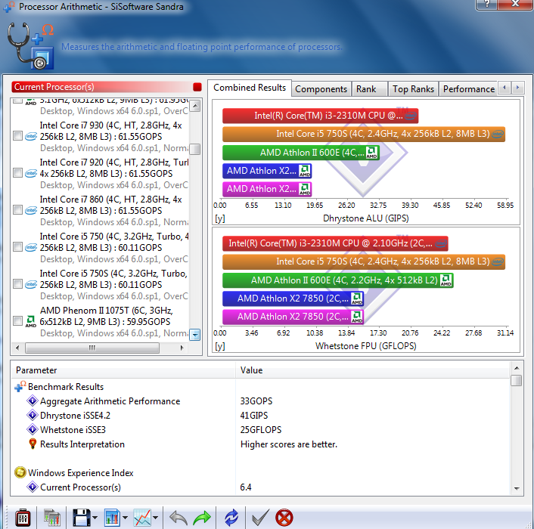The width and height of the screenshot is (534, 529).
Task: Tick the Intel Core i5 750S checkbox
Action: click(17, 283)
